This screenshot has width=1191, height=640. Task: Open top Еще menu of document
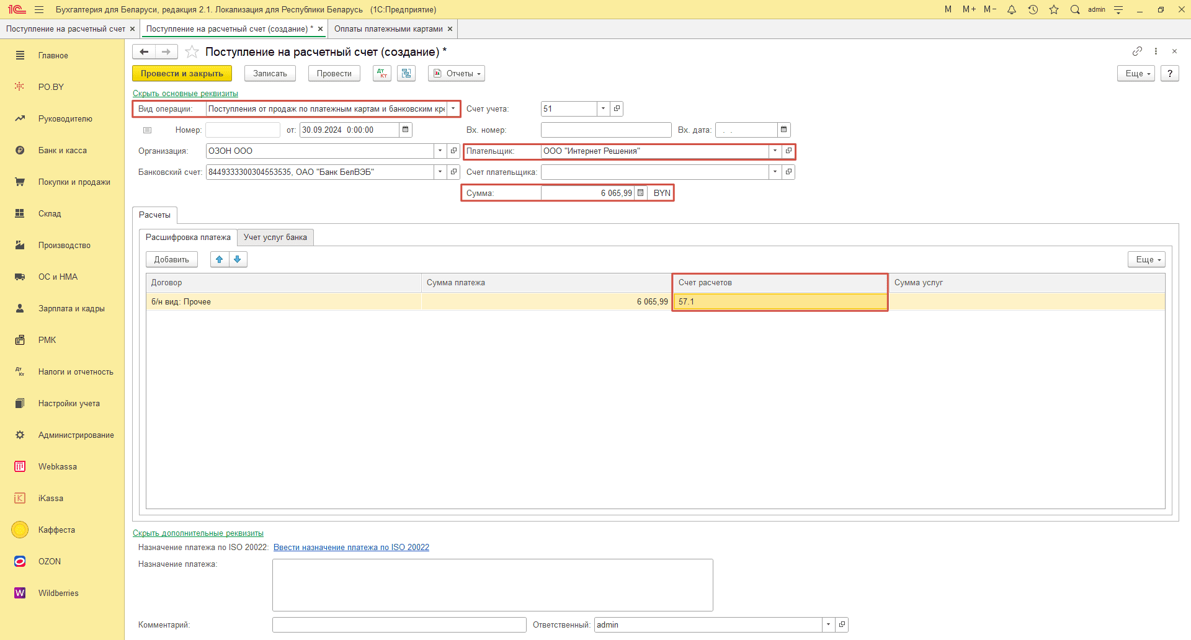coord(1136,73)
